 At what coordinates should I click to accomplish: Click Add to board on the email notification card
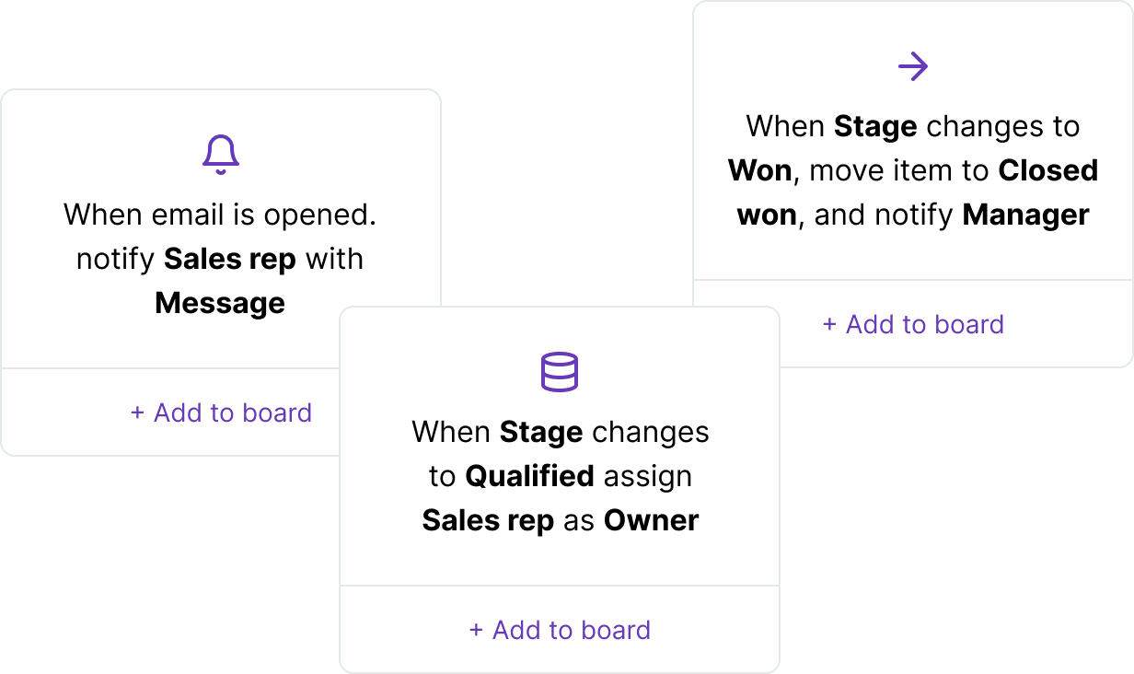pyautogui.click(x=220, y=413)
